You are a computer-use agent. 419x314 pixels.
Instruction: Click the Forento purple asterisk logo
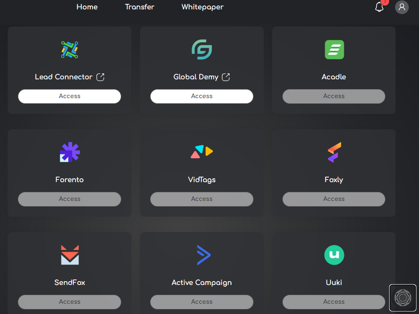[70, 152]
